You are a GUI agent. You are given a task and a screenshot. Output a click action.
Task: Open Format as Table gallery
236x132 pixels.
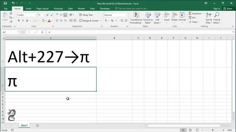(148, 18)
